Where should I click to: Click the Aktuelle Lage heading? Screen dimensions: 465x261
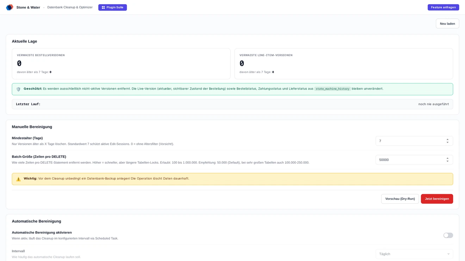point(24,41)
